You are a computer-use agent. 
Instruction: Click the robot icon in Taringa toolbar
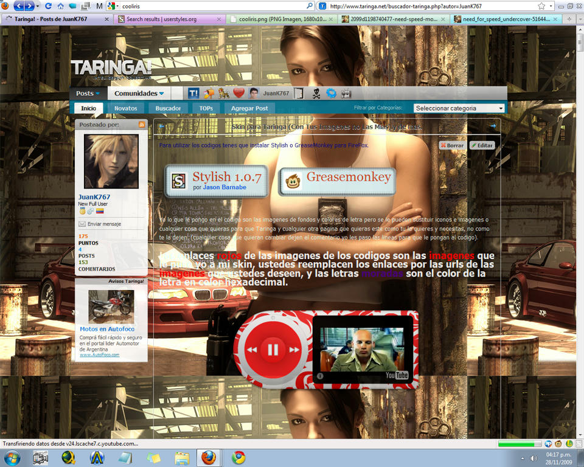[346, 93]
